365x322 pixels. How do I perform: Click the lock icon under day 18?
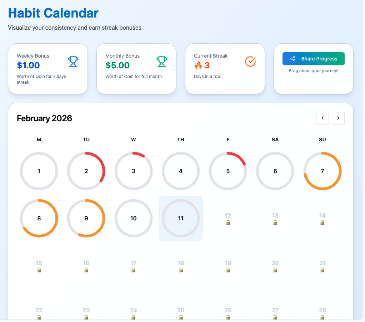coord(181,270)
